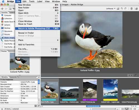Expand the Place submenu
The image size is (139, 110).
(x=38, y=40)
